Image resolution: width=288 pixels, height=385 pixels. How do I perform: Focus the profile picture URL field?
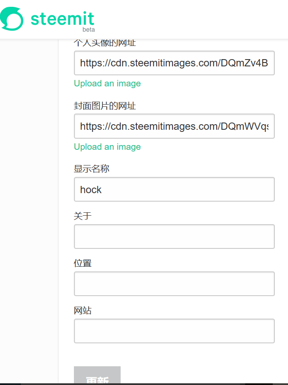pos(174,63)
